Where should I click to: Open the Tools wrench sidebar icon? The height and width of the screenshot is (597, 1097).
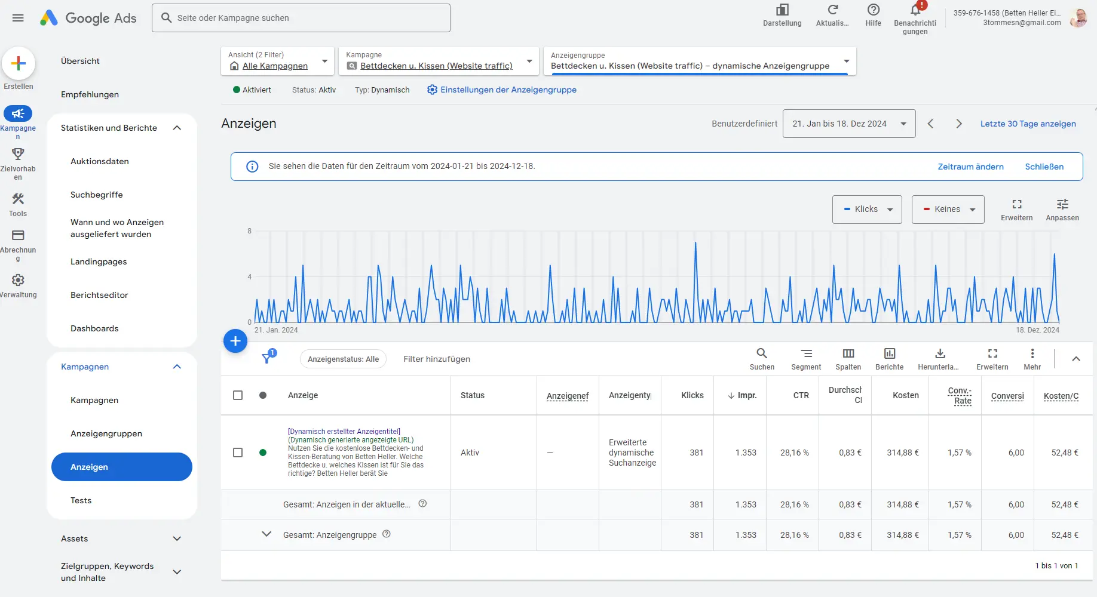coord(18,199)
